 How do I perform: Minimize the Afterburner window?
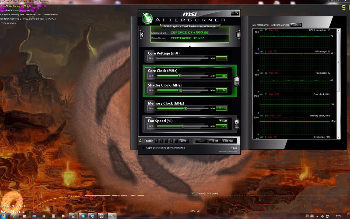[x=233, y=13]
